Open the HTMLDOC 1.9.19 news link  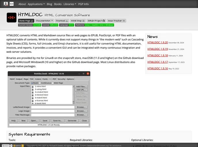[x=157, y=49]
